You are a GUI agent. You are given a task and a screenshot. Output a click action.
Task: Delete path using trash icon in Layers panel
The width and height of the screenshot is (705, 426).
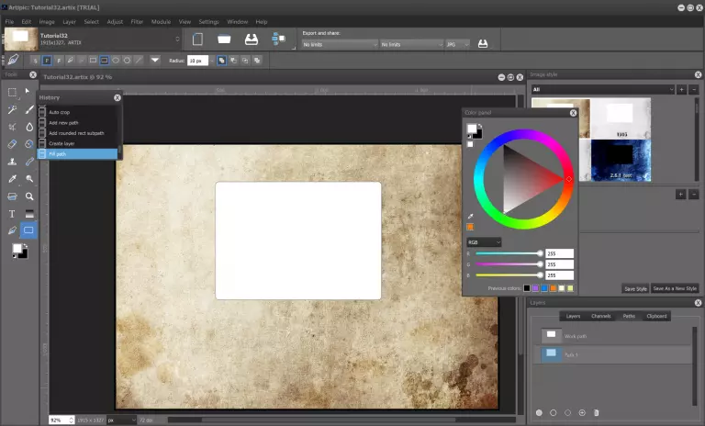coord(596,412)
